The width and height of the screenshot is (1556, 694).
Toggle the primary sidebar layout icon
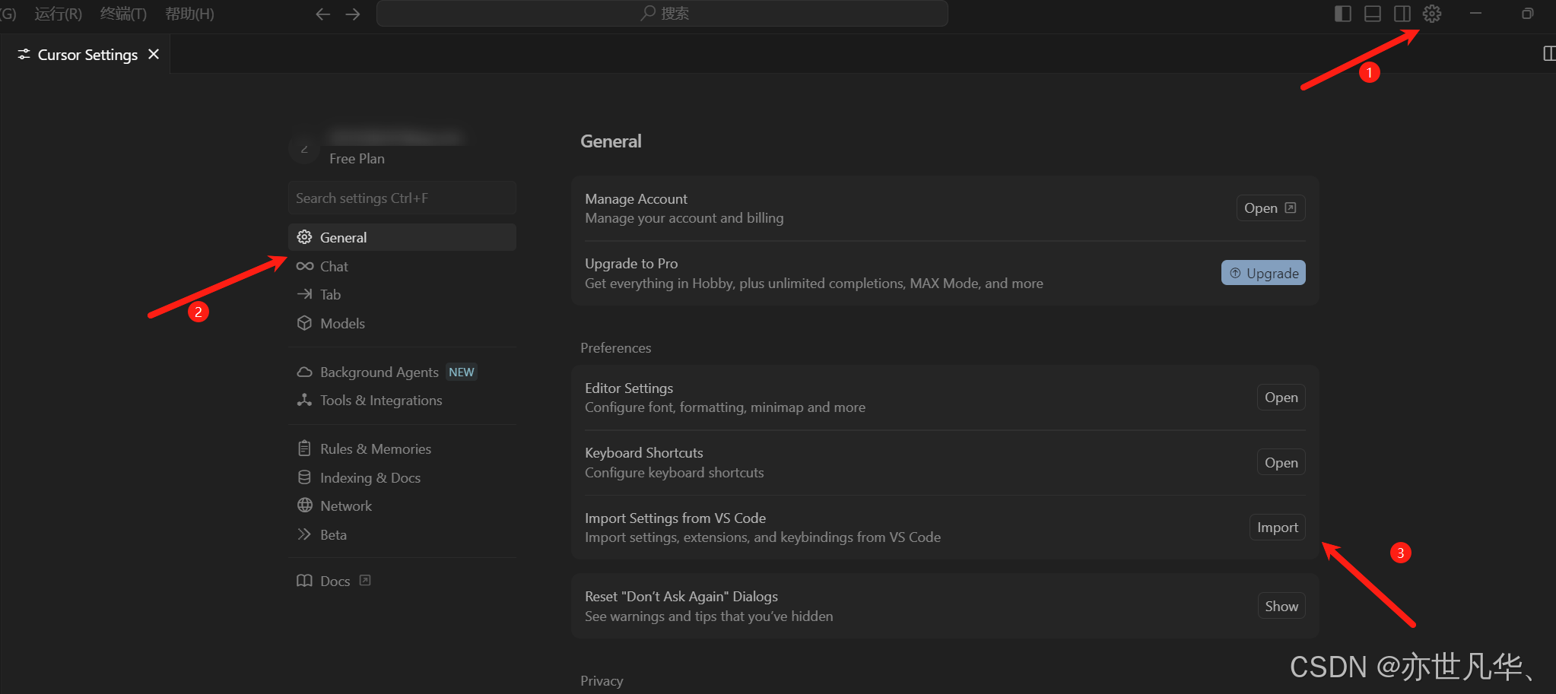click(1343, 14)
